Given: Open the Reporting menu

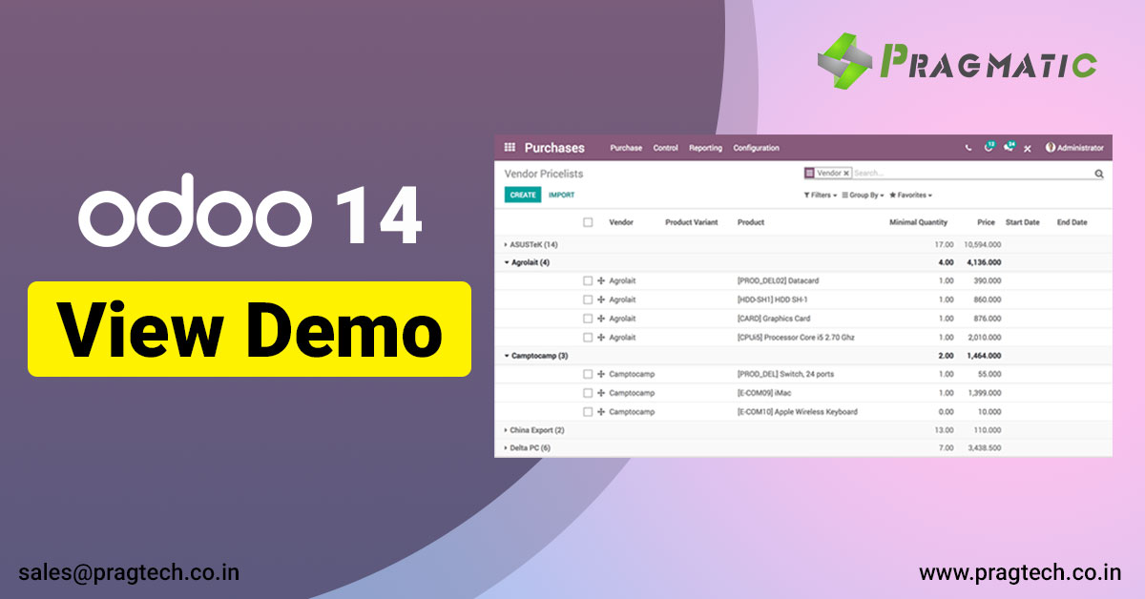Looking at the screenshot, I should tap(706, 148).
